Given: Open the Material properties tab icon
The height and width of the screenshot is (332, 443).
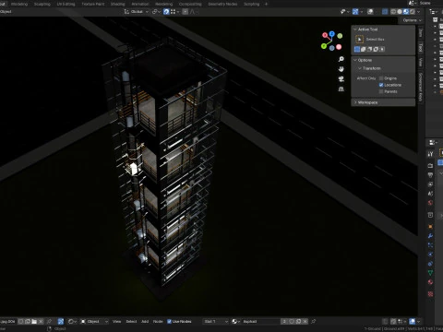Looking at the screenshot, I should click(430, 282).
